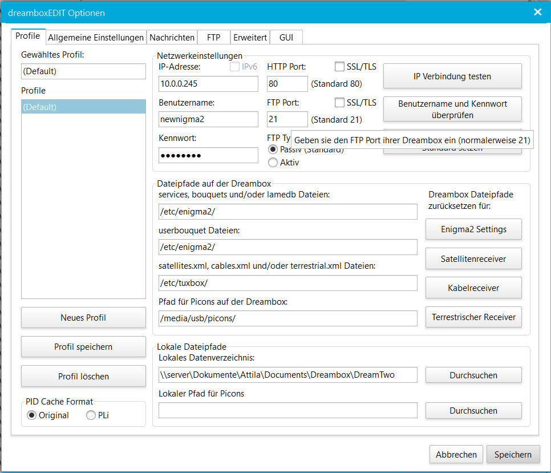The image size is (551, 473).
Task: Enable SSL/TLS for FTP port
Action: pos(340,103)
